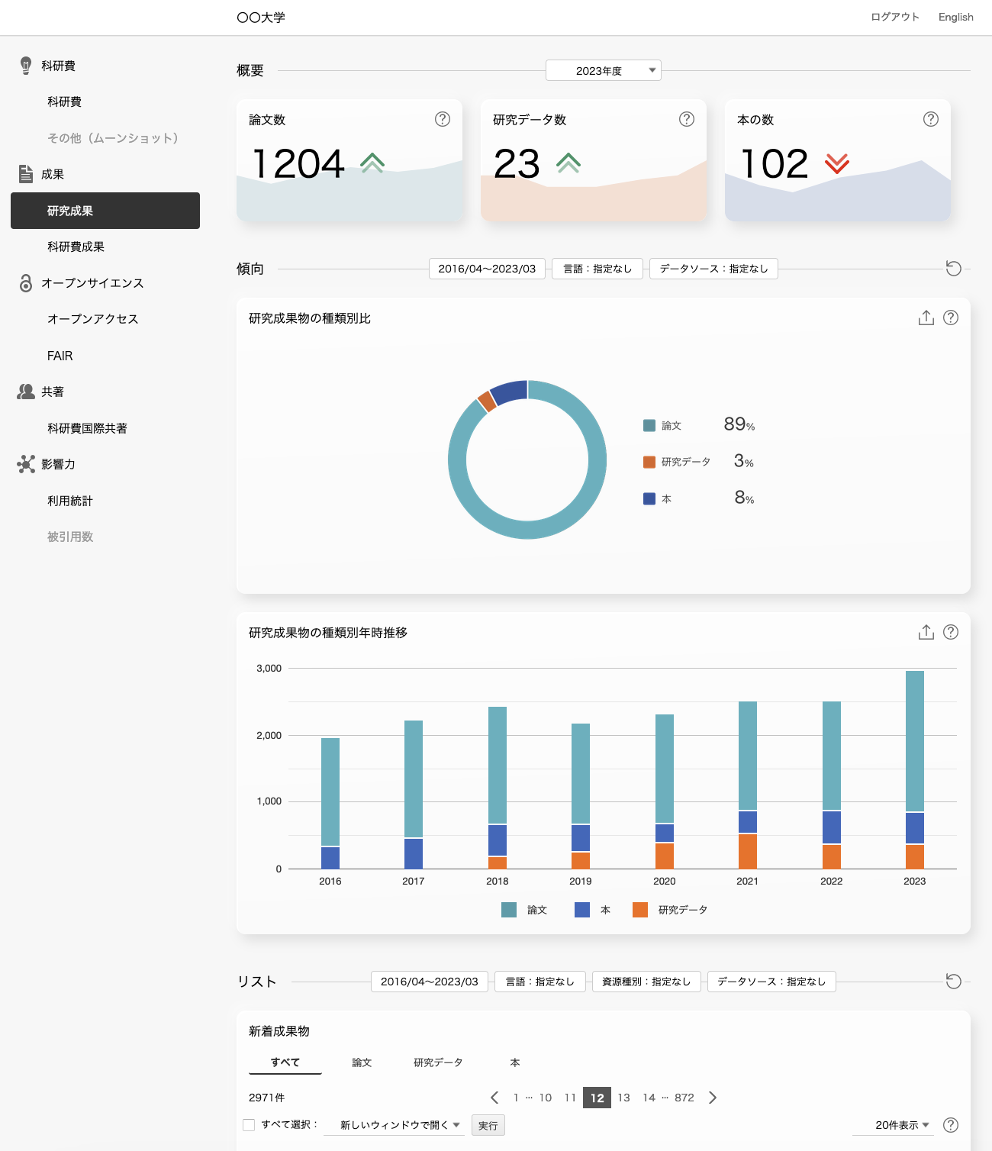Go to page 14
Image resolution: width=992 pixels, height=1151 pixels.
649,1098
